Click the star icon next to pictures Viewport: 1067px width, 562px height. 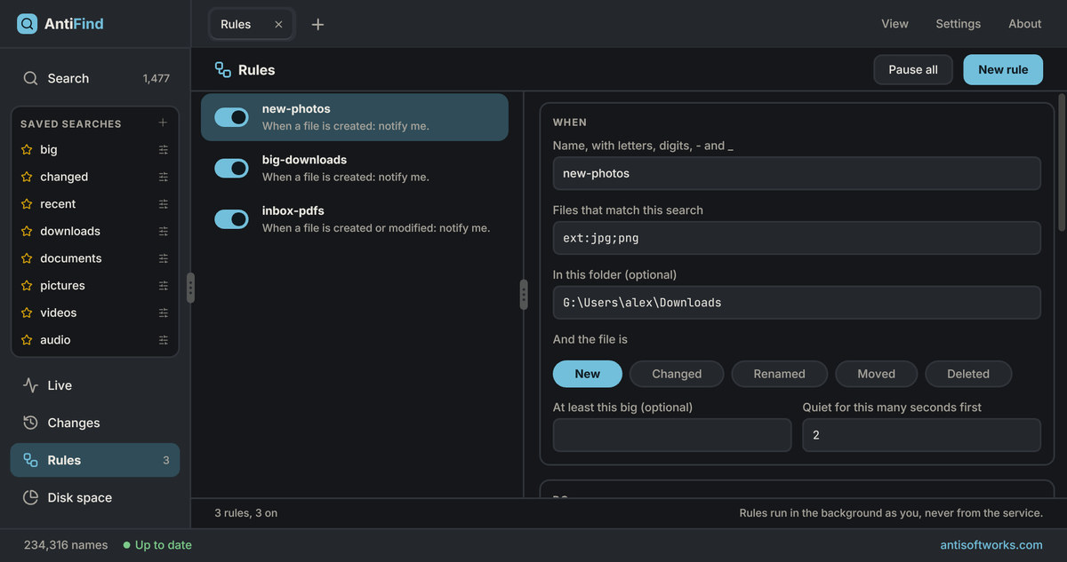tap(27, 285)
